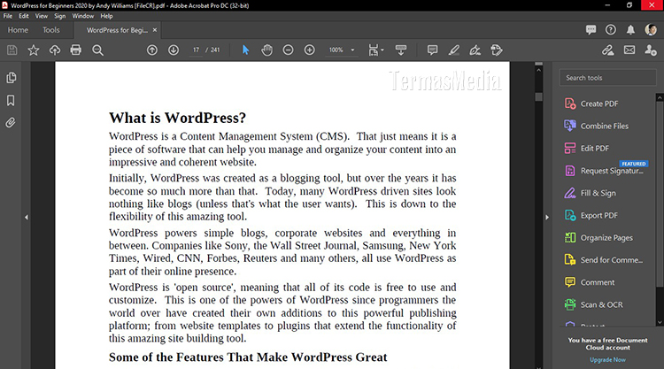Click the read mode scrolling icon
The height and width of the screenshot is (369, 664).
coord(400,50)
